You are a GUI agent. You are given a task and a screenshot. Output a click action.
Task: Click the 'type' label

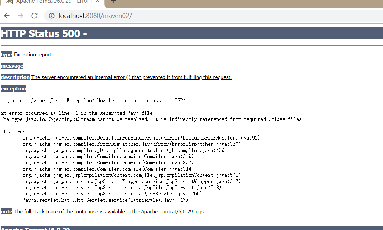click(6, 55)
